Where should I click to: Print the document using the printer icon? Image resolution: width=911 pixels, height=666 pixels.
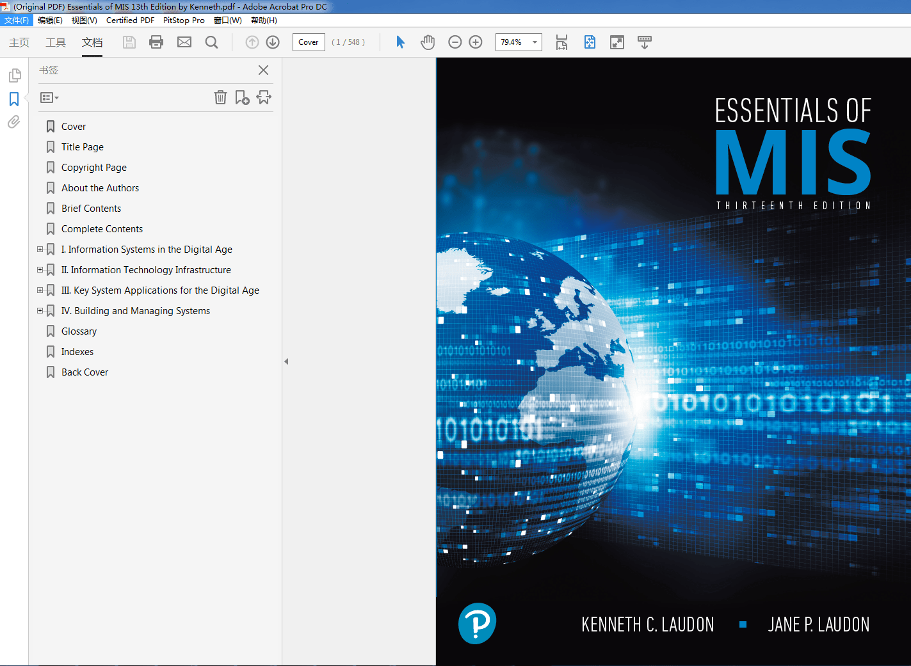coord(156,42)
